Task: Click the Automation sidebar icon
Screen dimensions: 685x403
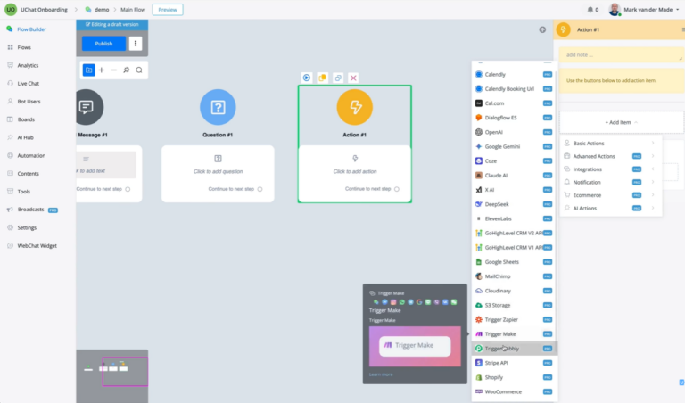Action: [10, 155]
